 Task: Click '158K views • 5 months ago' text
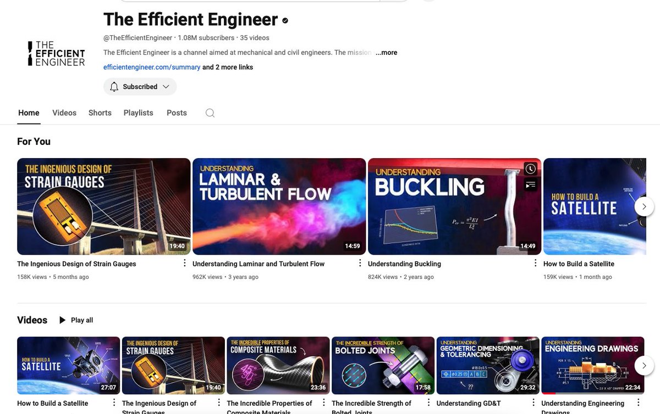53,277
